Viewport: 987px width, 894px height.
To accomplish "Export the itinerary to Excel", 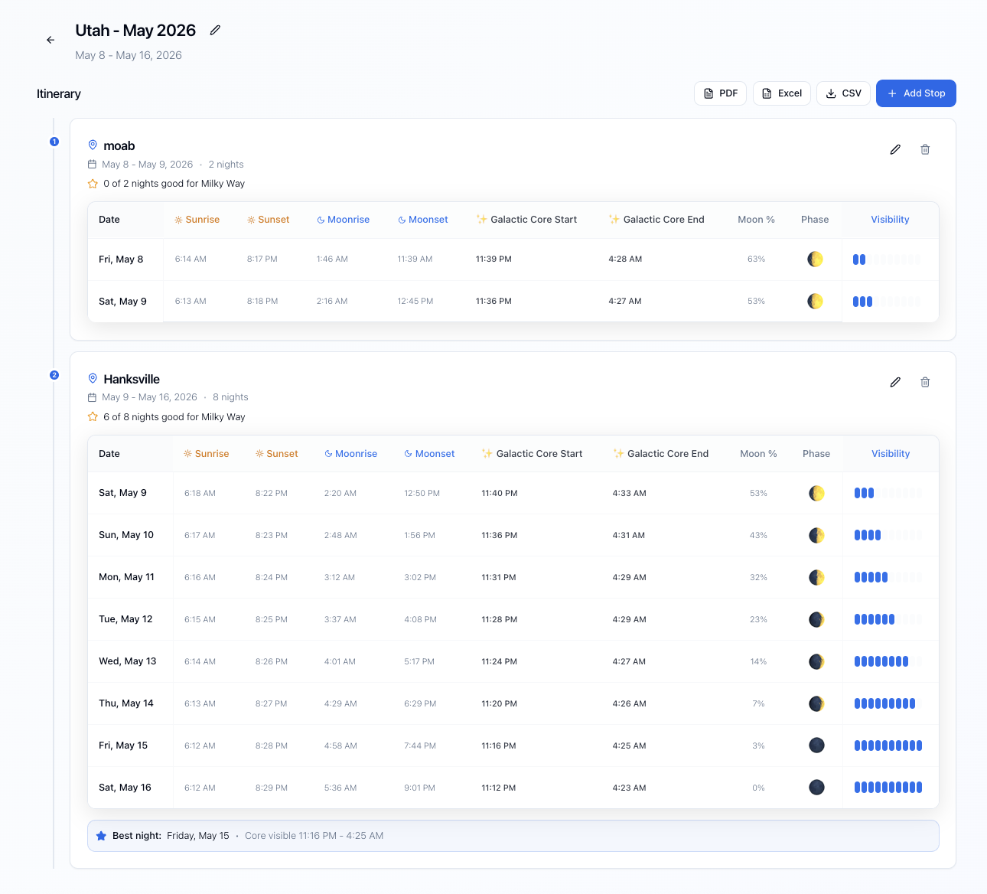I will (781, 93).
